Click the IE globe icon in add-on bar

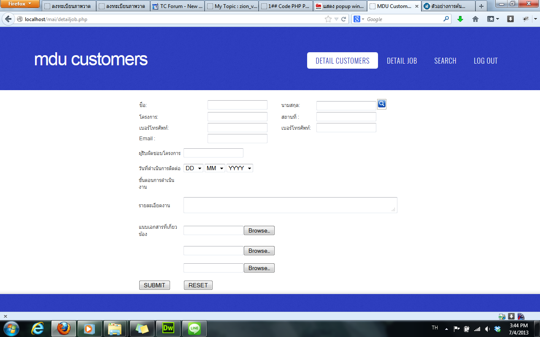[502, 316]
